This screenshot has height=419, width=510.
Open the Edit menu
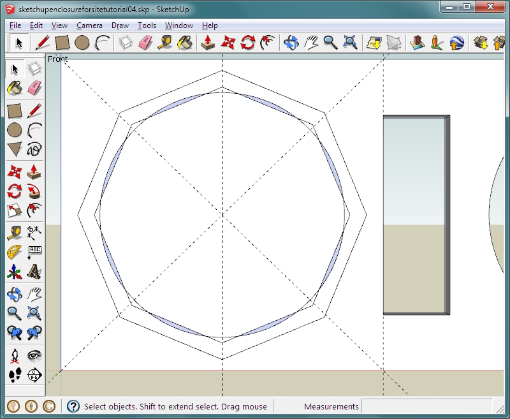coord(36,26)
